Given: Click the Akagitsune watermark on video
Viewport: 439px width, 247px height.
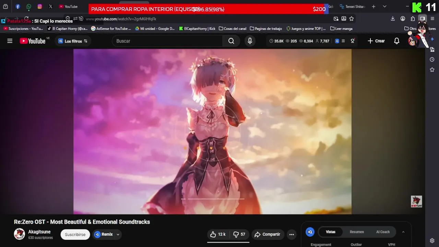Looking at the screenshot, I should click(416, 201).
